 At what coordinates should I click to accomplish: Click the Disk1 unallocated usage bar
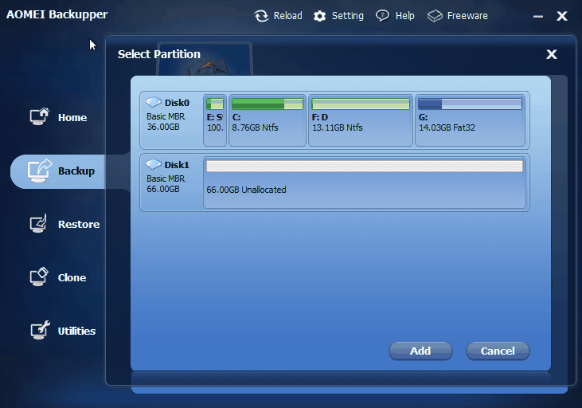(x=365, y=166)
